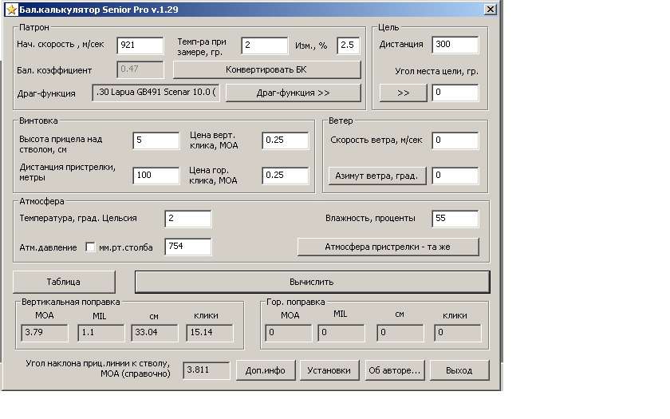Click the atmospheric pressure field 754
670x419 pixels.
pos(187,247)
